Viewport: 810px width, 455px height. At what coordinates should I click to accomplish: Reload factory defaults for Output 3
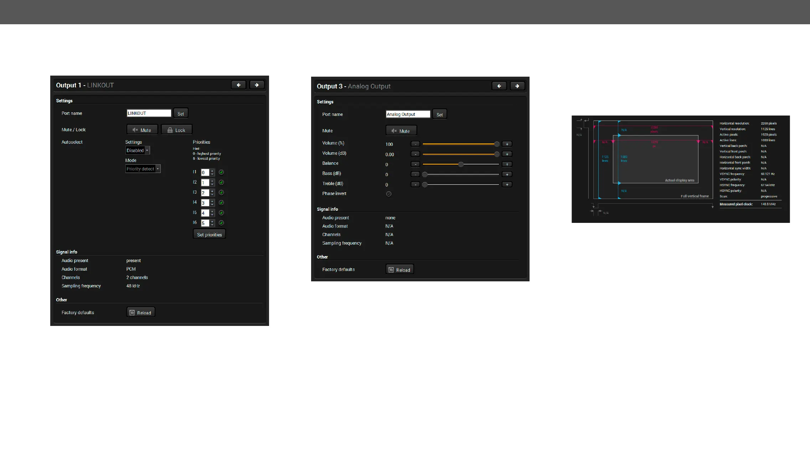pos(399,270)
